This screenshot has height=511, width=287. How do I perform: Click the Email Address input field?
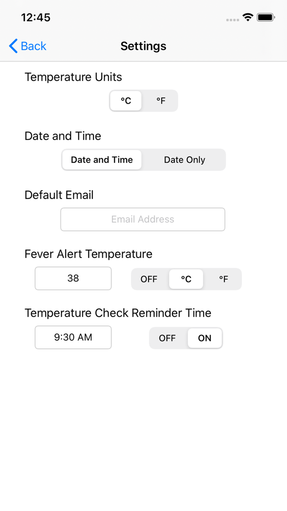[x=143, y=219]
